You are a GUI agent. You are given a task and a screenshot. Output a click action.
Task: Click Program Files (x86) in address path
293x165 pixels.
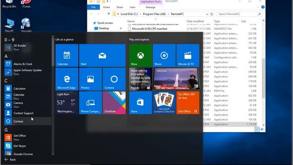tap(154, 14)
